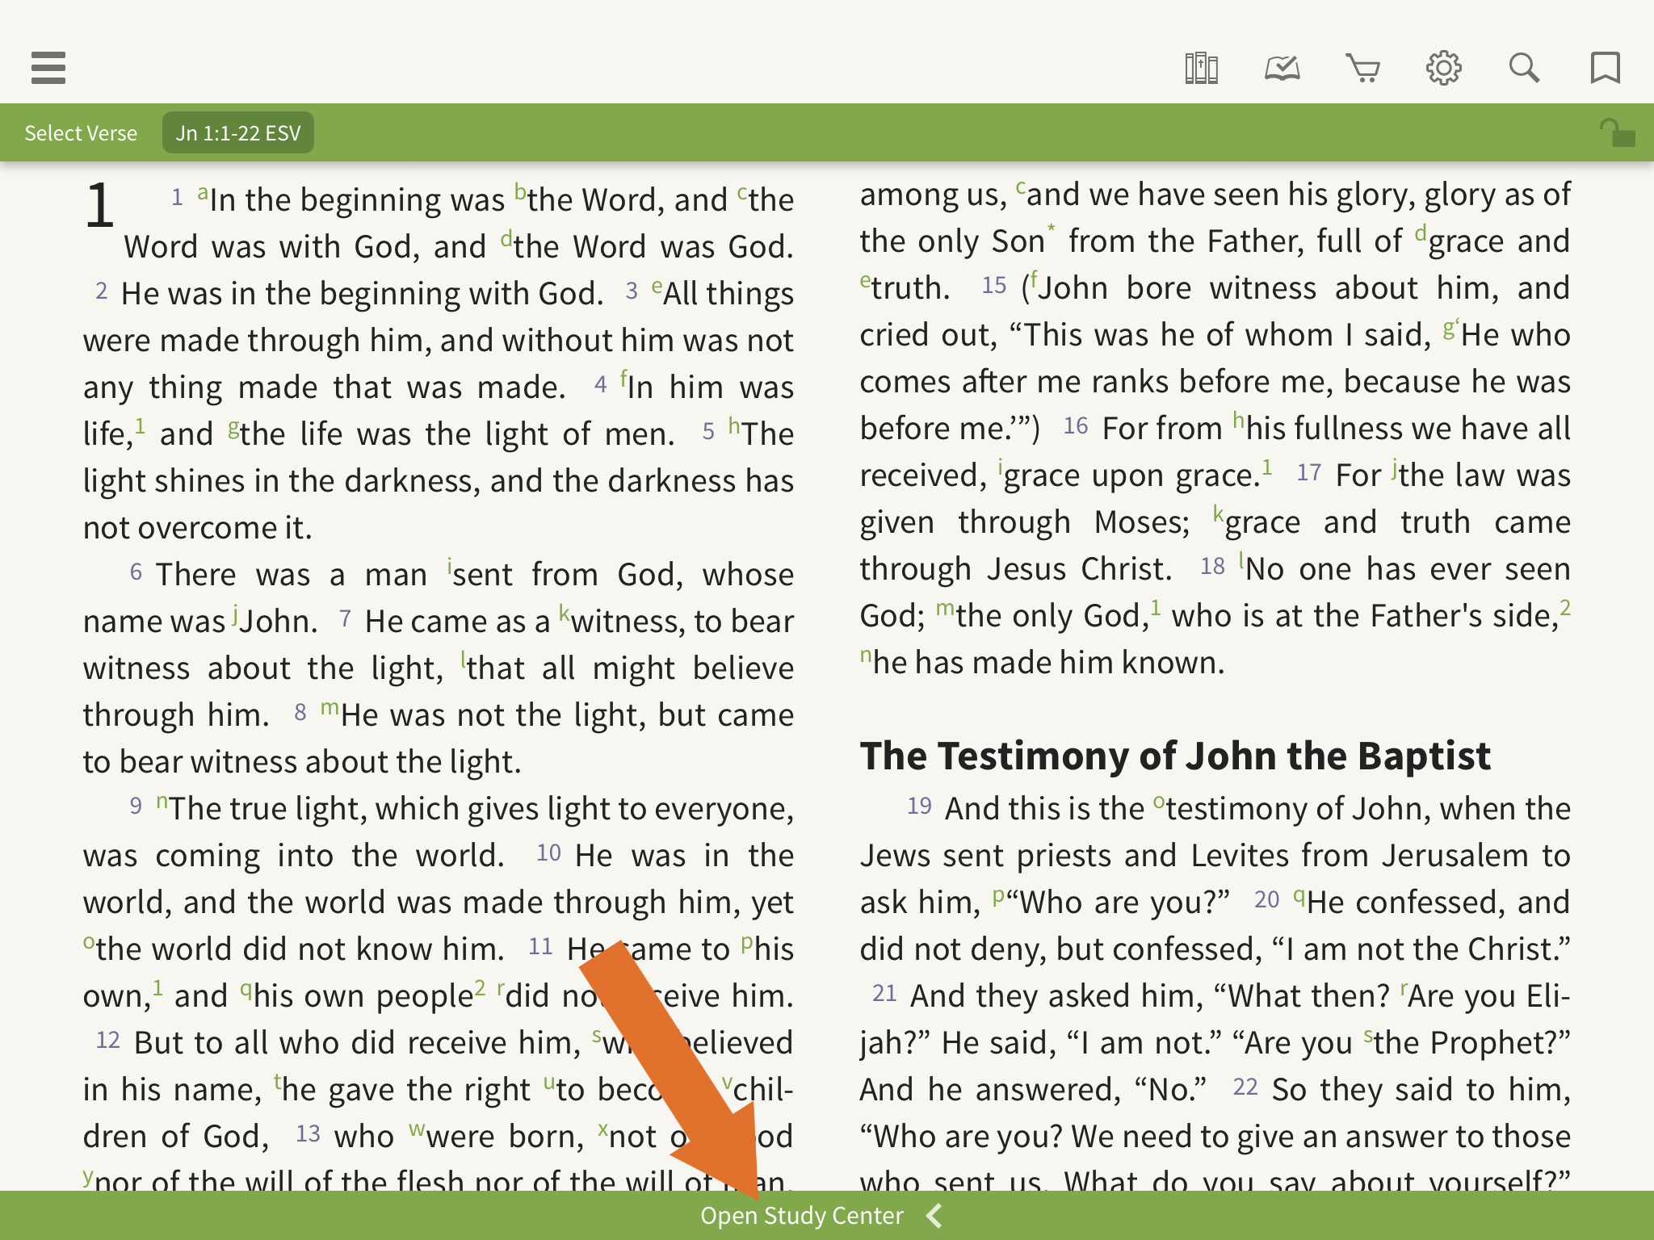
Task: Tap verse number 17
Action: 1309,472
